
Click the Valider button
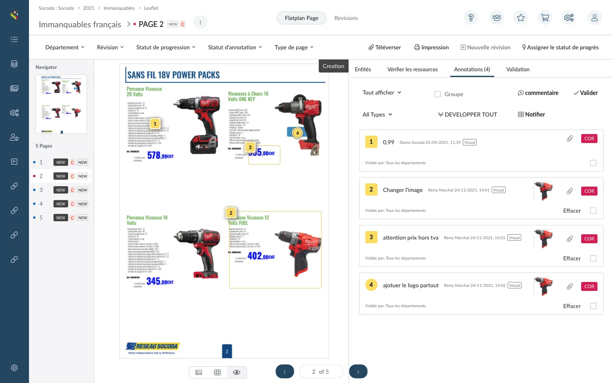pos(586,93)
